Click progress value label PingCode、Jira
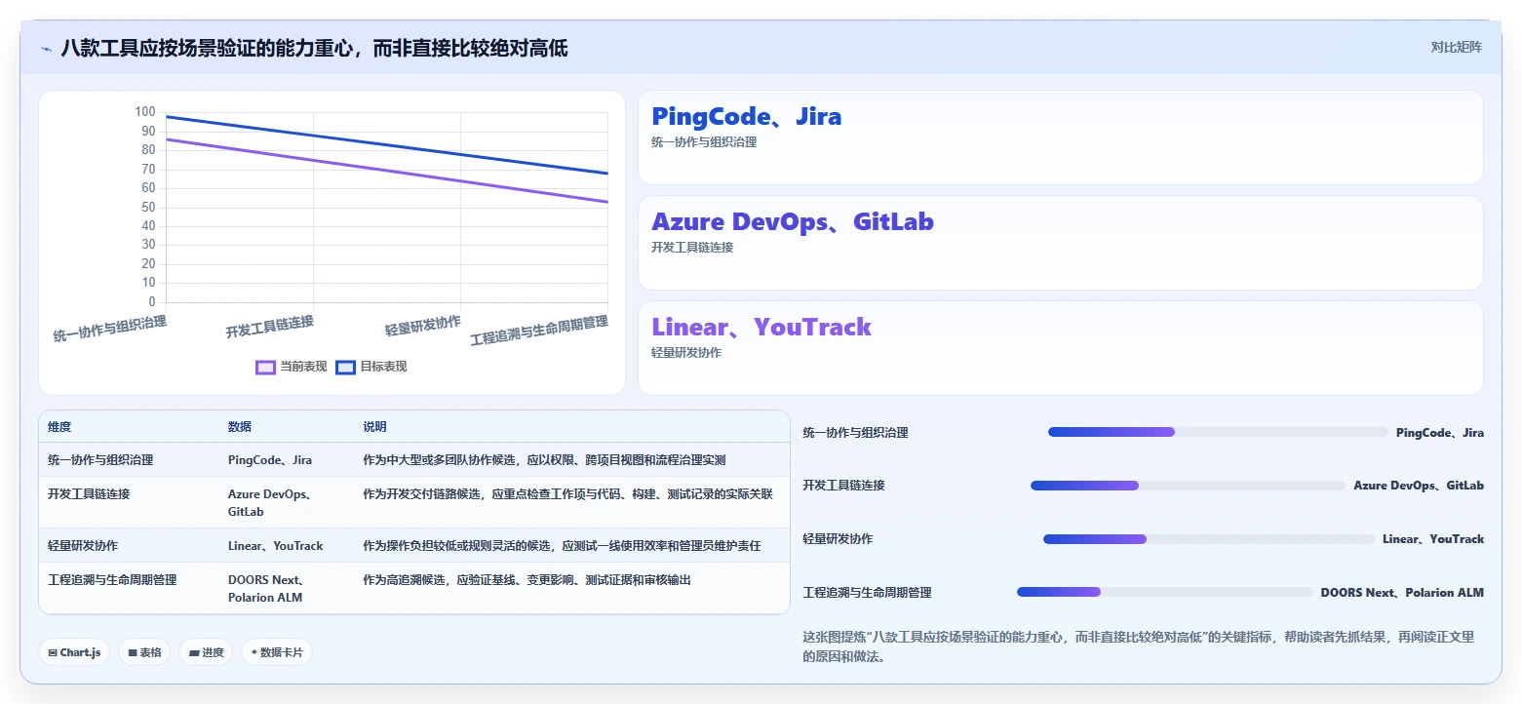 (1440, 432)
